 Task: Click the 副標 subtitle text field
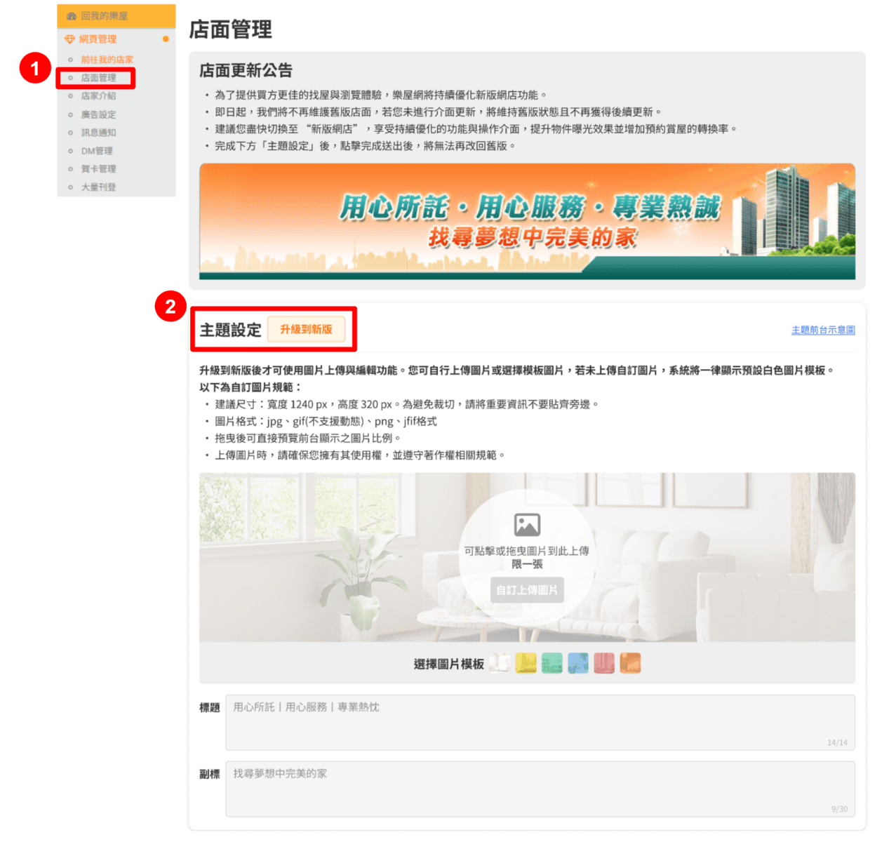coord(540,789)
